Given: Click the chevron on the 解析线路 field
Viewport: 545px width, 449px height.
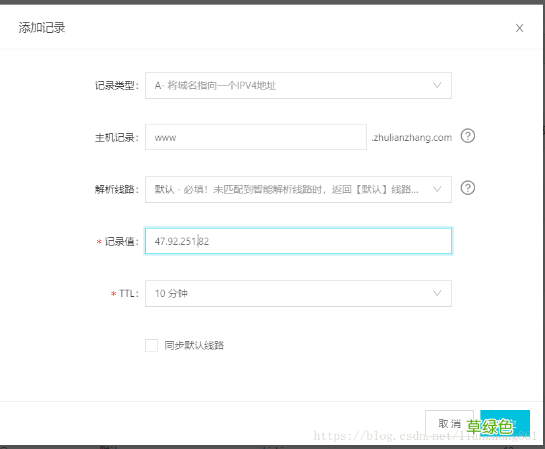Looking at the screenshot, I should (437, 188).
